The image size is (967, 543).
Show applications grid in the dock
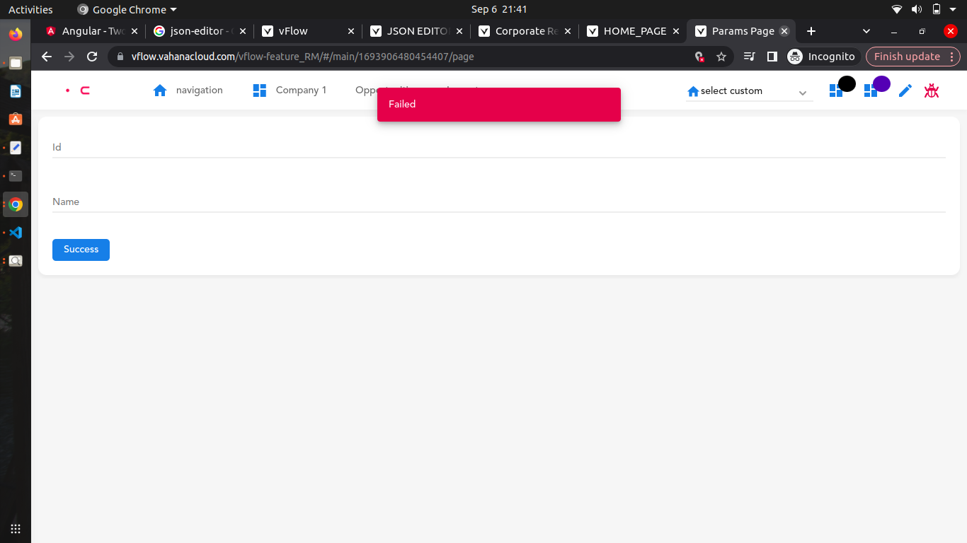[16, 528]
